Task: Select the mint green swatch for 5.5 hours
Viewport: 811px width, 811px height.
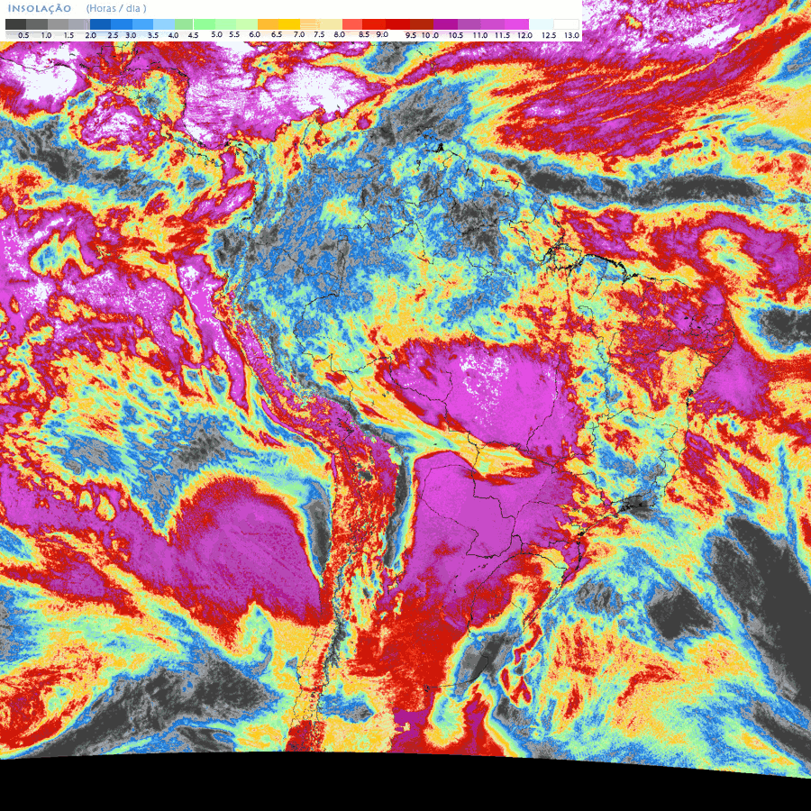Action: click(x=225, y=24)
